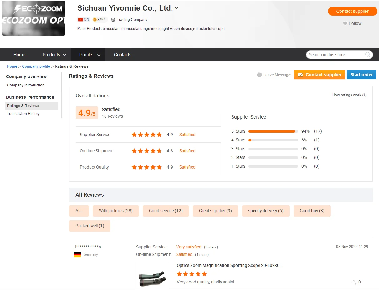Click the Follow heart icon

[x=345, y=23]
